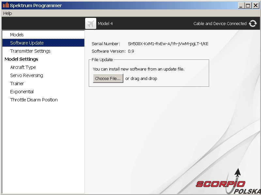Open Exponential settings
The image size is (261, 195).
tap(43, 92)
